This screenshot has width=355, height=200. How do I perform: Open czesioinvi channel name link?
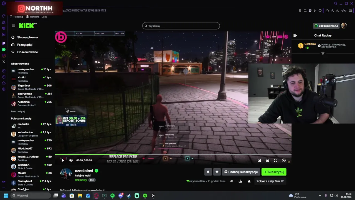[84, 171]
